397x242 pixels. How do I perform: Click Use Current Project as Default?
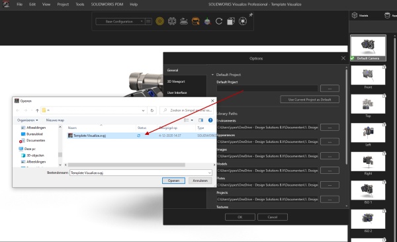pyautogui.click(x=310, y=99)
